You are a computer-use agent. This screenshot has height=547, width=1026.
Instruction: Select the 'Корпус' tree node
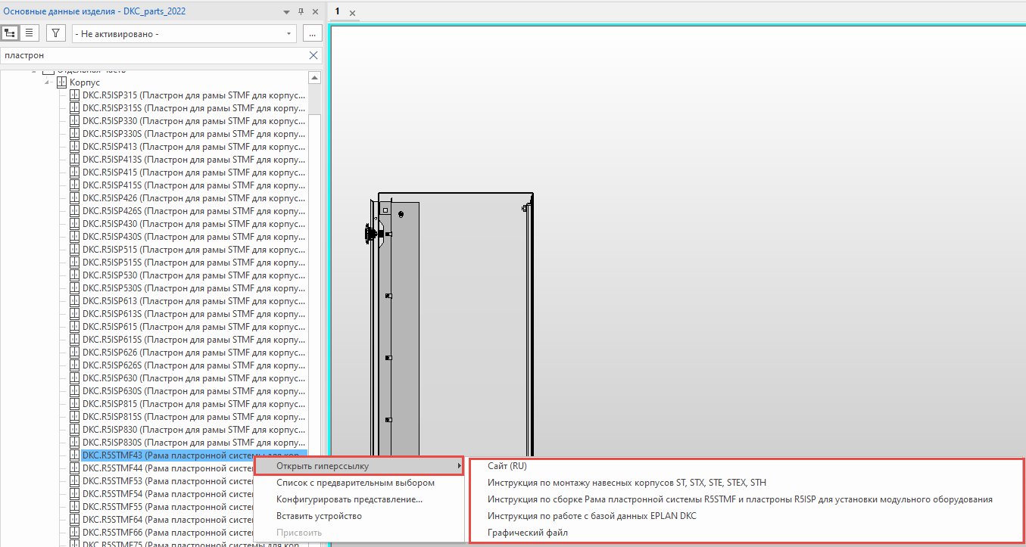pos(85,82)
